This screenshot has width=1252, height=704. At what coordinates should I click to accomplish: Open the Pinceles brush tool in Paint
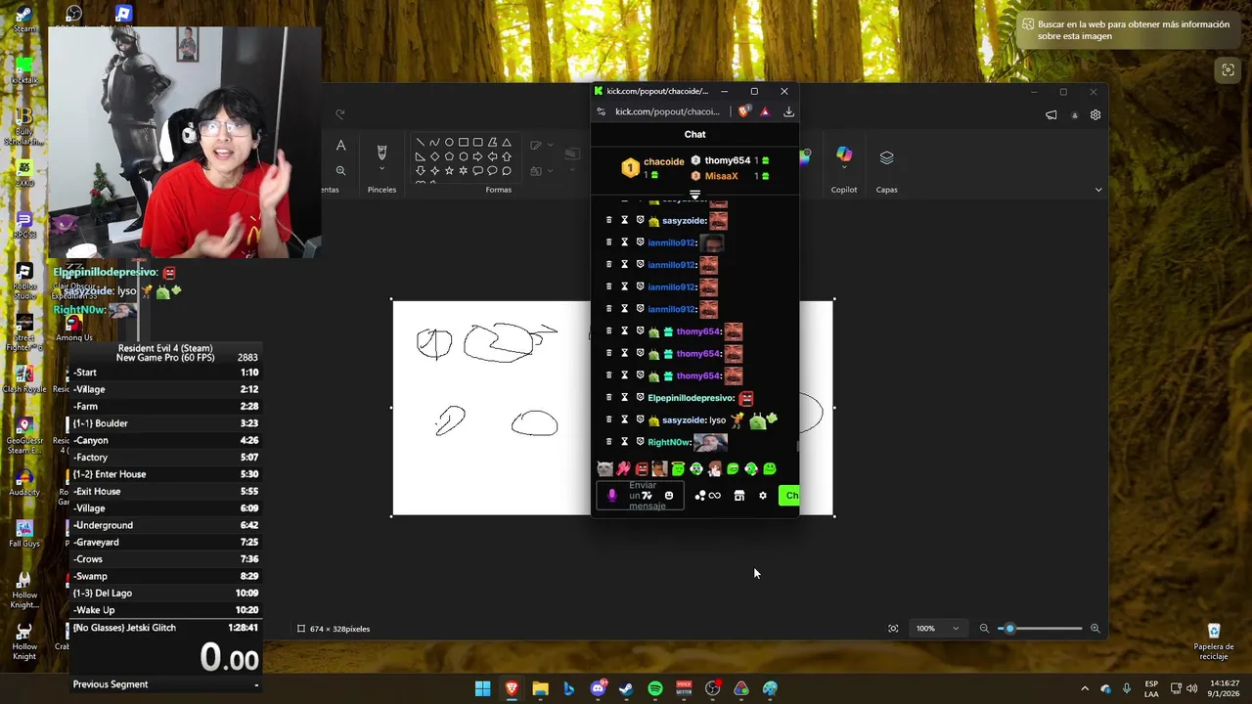tap(381, 153)
